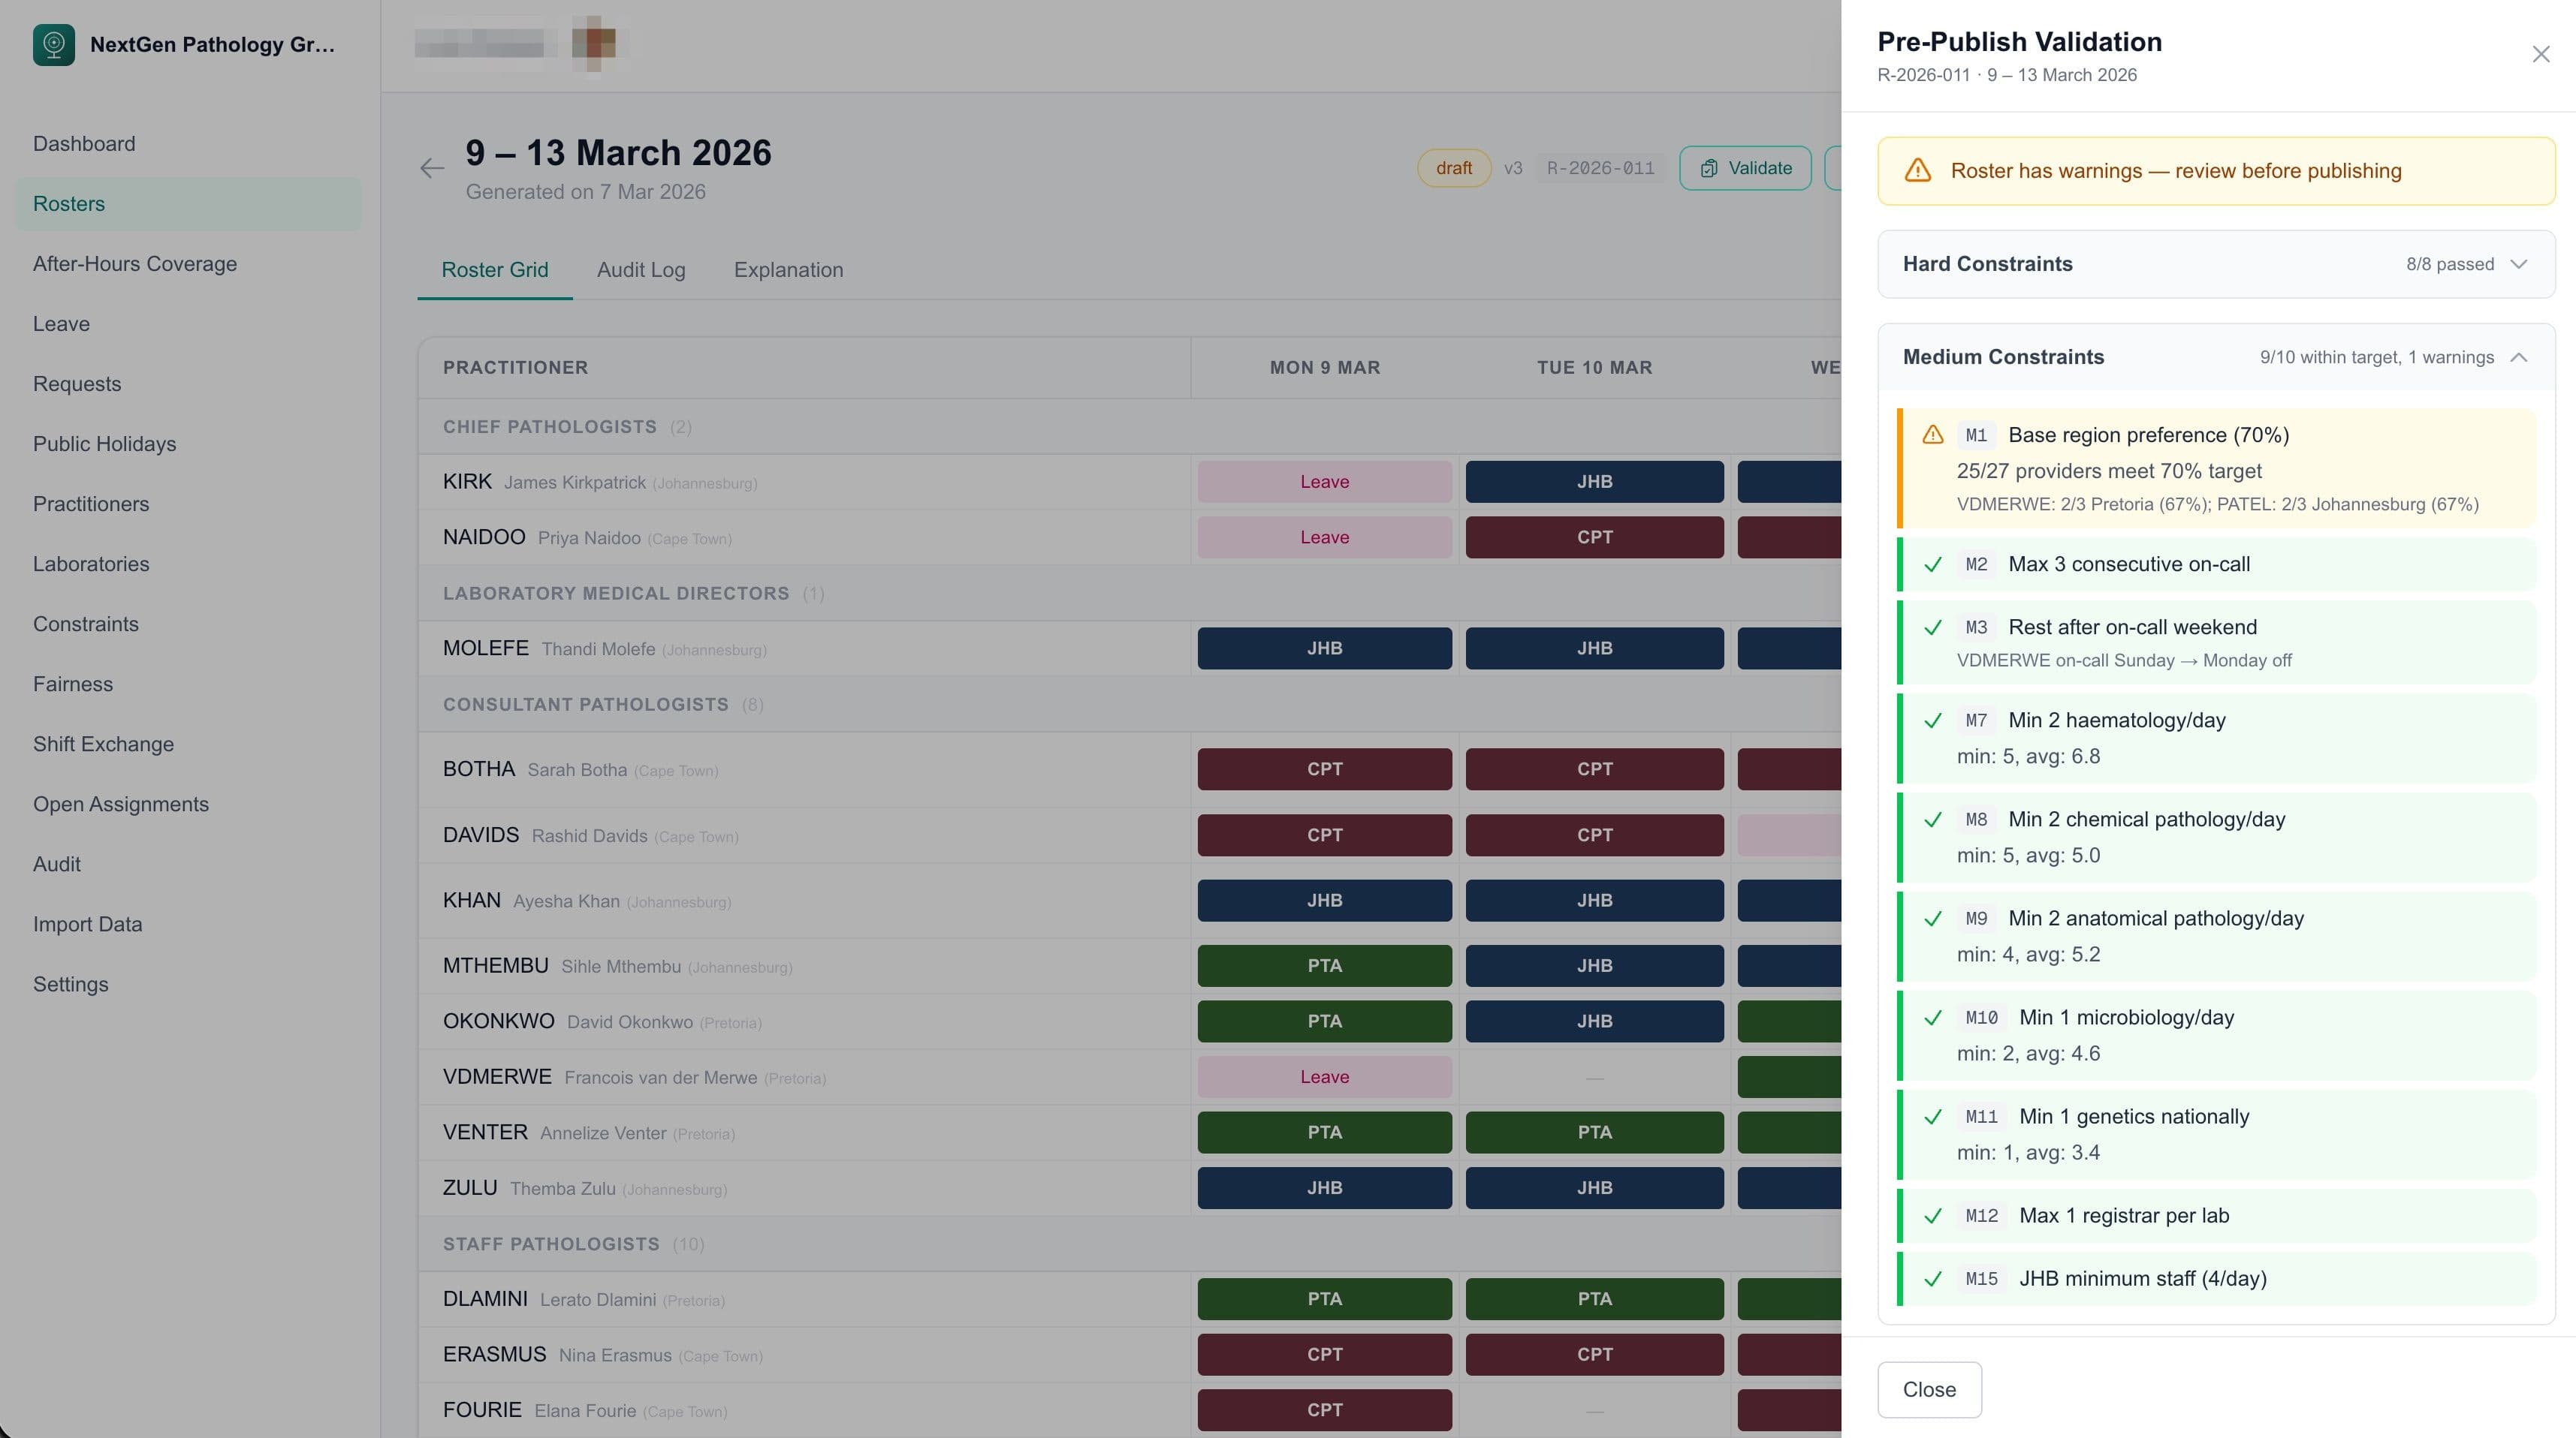This screenshot has height=1438, width=2576.
Task: Click the green checkmark beside M2 max consecutive on-call
Action: tap(1933, 564)
